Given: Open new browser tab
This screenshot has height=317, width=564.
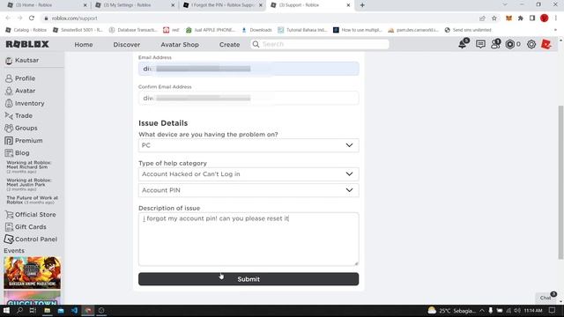Looking at the screenshot, I should tap(362, 5).
